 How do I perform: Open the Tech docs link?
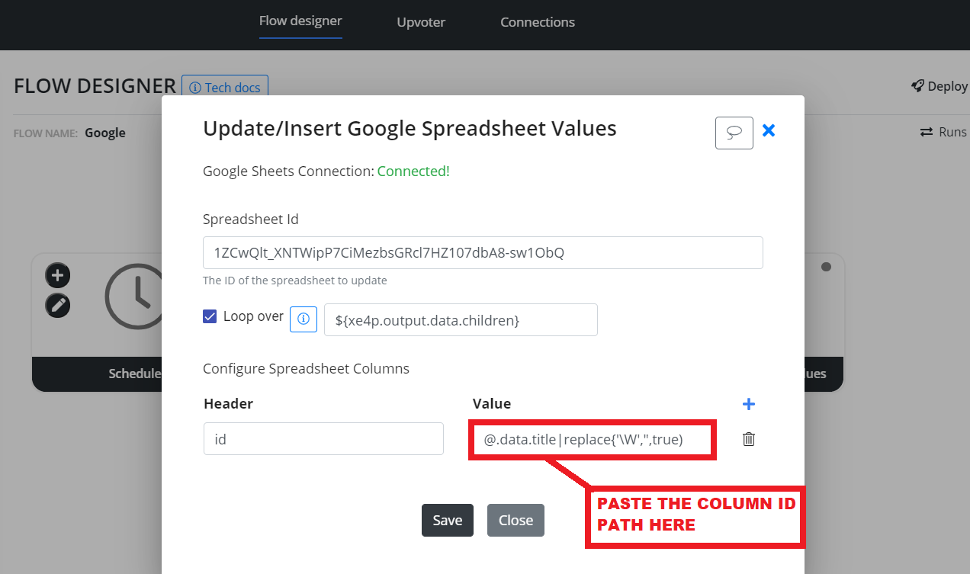[225, 88]
